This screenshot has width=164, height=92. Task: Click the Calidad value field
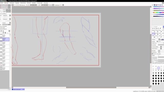(x=161, y=55)
